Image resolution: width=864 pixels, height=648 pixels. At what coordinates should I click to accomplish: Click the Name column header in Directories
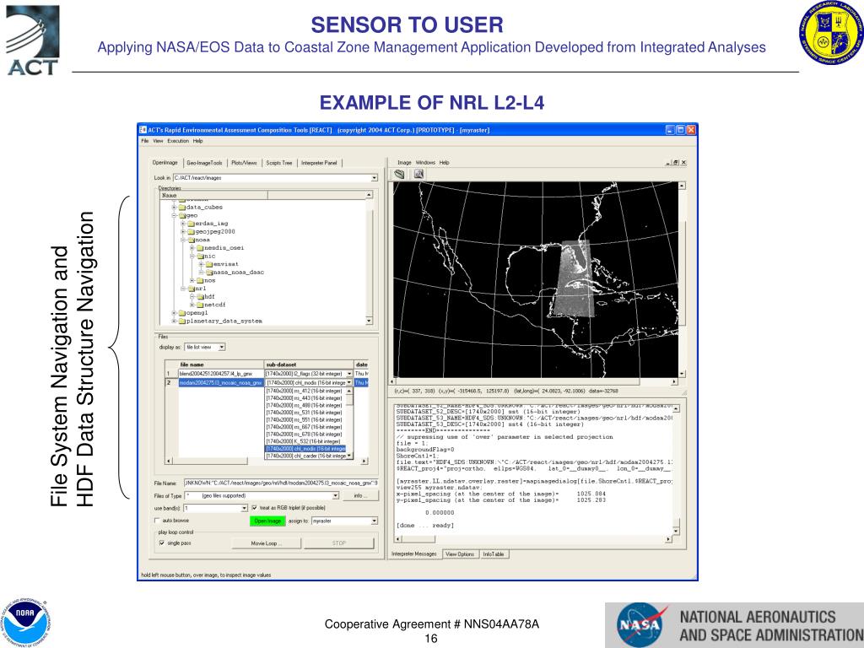(x=213, y=195)
